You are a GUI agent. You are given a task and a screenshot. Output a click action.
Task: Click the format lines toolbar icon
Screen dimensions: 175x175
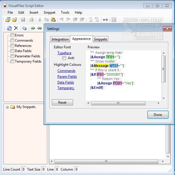click(90, 20)
